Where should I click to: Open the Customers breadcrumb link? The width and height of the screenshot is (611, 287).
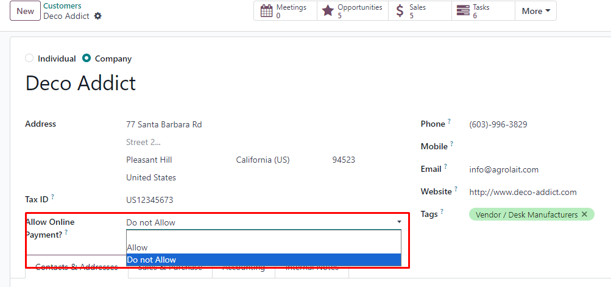(62, 6)
